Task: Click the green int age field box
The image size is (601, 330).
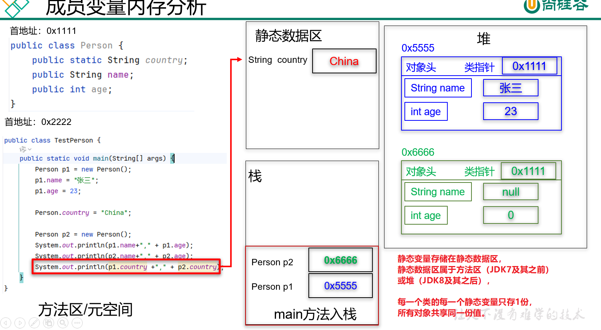Action: [426, 215]
